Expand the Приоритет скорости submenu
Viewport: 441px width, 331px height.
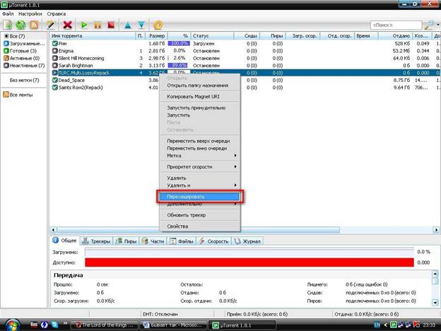pos(200,167)
